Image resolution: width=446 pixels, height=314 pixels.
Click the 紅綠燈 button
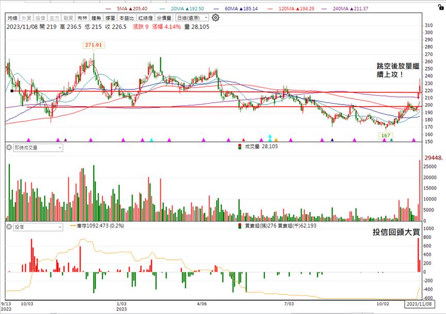click(145, 18)
